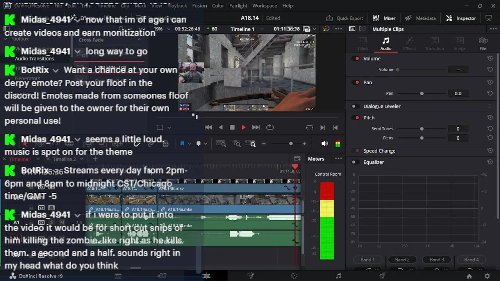
Task: Select the Band 3 button
Action: (437, 260)
